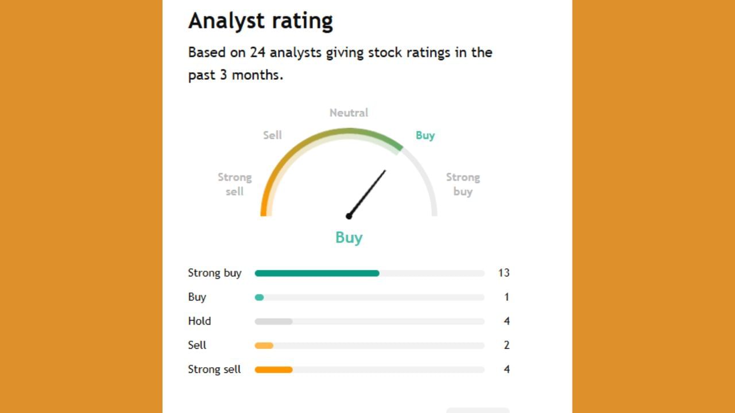Click the Strong buy count of 13
The width and height of the screenshot is (735, 413).
point(504,273)
